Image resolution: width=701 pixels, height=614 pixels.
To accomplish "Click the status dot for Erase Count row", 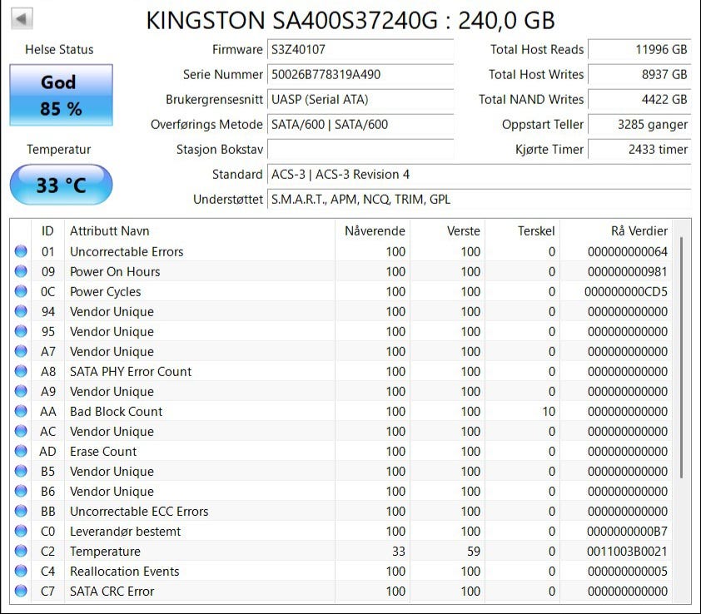I will coord(21,451).
